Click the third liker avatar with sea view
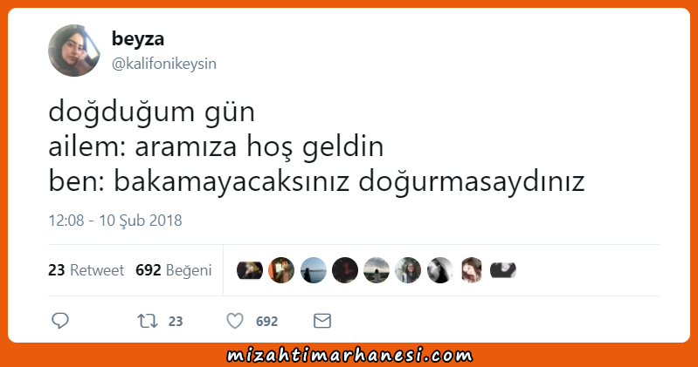This screenshot has height=367, width=698. pyautogui.click(x=314, y=270)
